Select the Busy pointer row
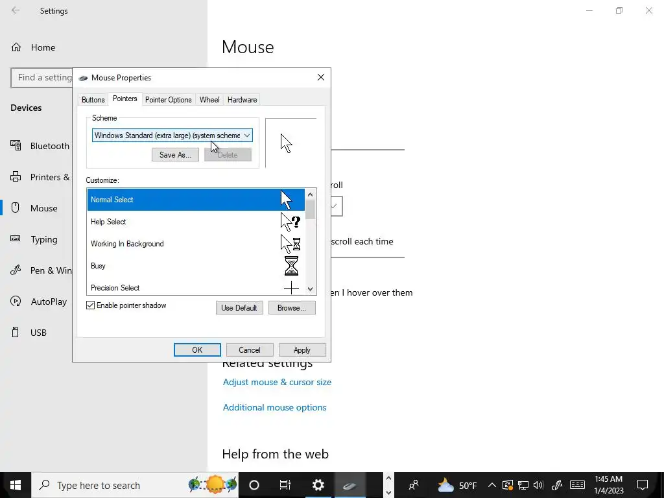The width and height of the screenshot is (664, 498). click(x=196, y=265)
